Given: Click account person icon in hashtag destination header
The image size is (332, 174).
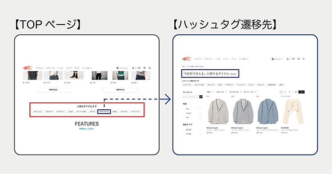Looking at the screenshot, I should [x=288, y=59].
